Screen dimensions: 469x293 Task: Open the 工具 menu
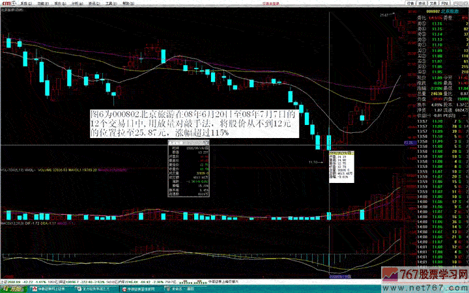[x=111, y=3]
